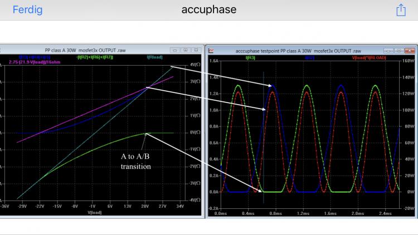Close the left PP class A 30W plot window
The height and width of the screenshot is (235, 418).
196,50
